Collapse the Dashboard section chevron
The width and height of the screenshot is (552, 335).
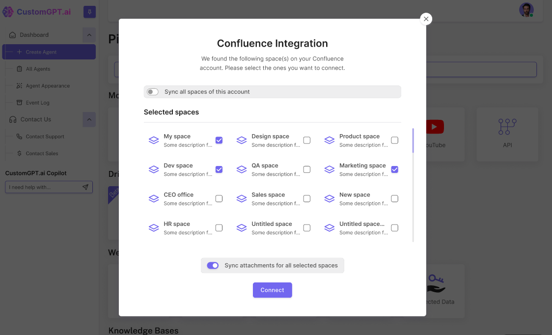(89, 35)
